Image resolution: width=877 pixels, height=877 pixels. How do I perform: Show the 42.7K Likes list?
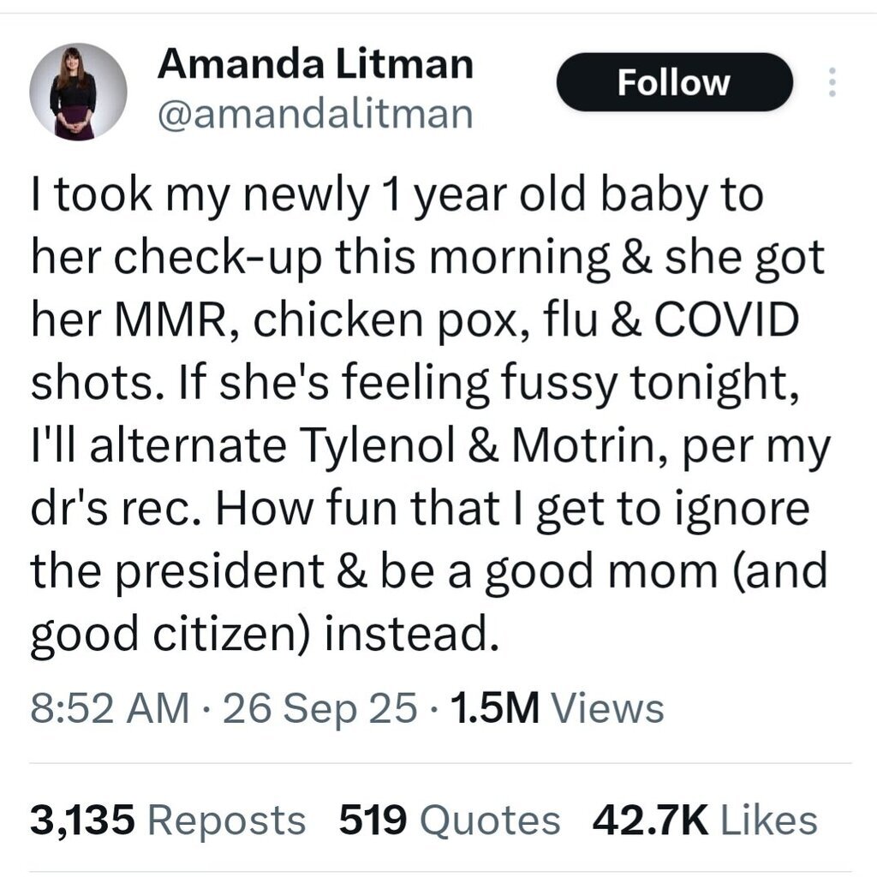tap(704, 820)
